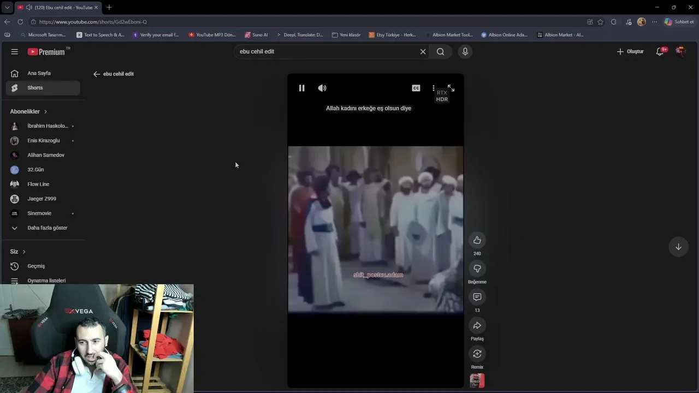
Task: Open browser settings and more menu
Action: point(655,22)
